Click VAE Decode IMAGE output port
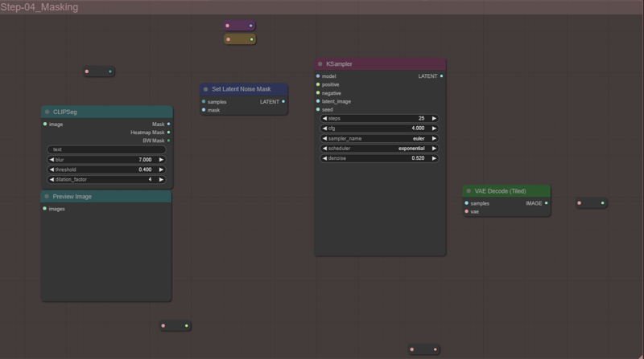Image resolution: width=644 pixels, height=359 pixels. coord(547,203)
